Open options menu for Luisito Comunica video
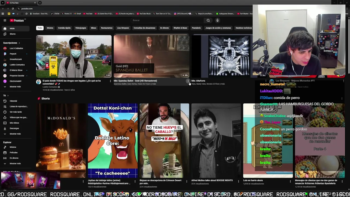The width and height of the screenshot is (350, 197). tap(110, 81)
